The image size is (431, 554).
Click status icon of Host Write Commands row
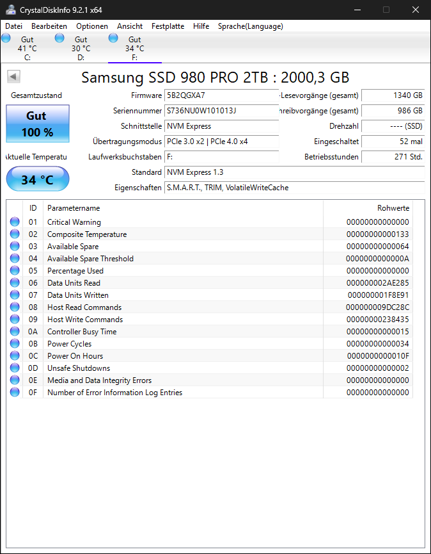pos(15,319)
